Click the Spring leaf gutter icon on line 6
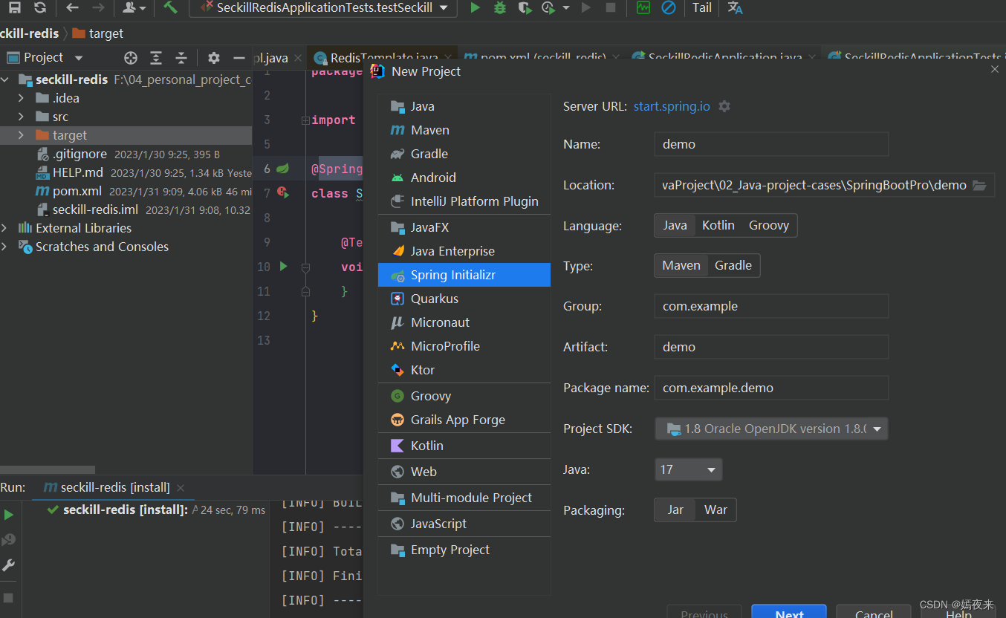 tap(283, 169)
